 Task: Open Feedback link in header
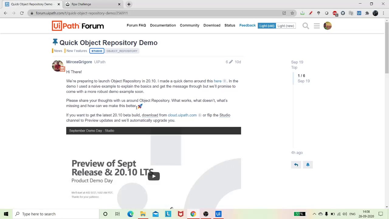pos(247,25)
